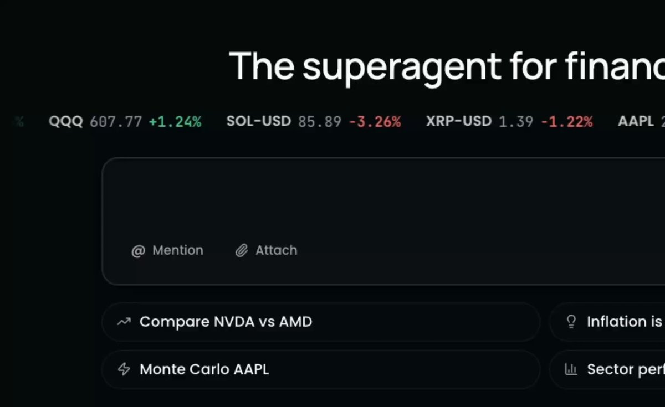Click the Mention button label
The width and height of the screenshot is (665, 407).
point(178,250)
